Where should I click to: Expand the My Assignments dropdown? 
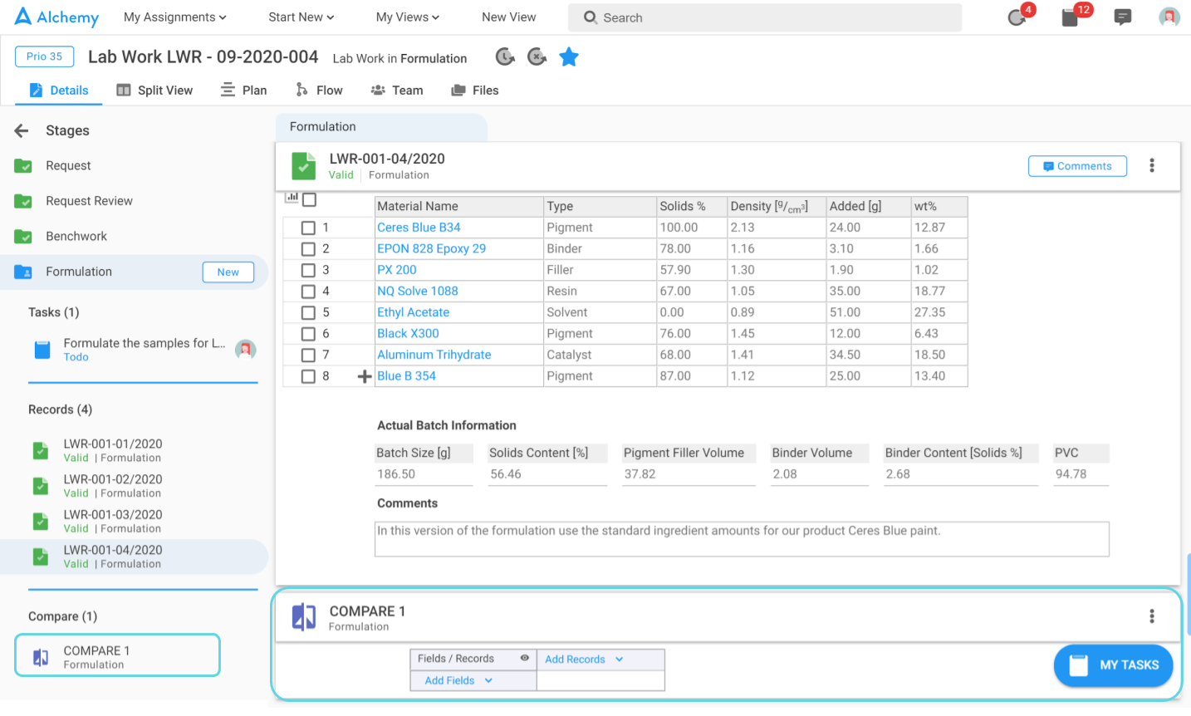point(175,17)
